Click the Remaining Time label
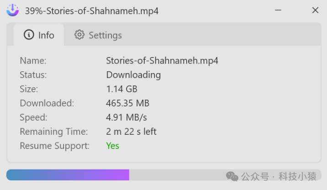 click(53, 132)
